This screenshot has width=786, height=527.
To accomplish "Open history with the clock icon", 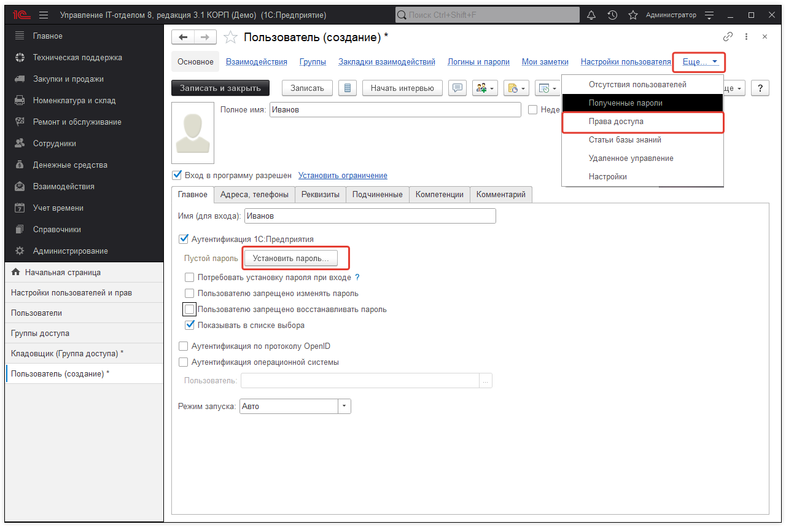I will (612, 15).
